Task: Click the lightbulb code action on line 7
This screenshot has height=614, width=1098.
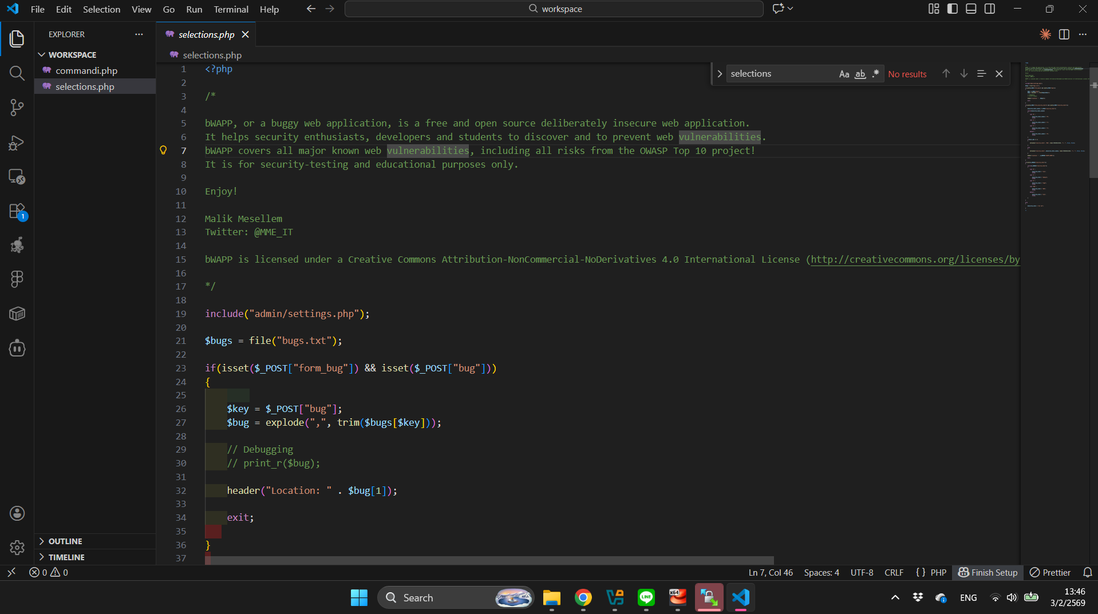Action: [x=163, y=150]
